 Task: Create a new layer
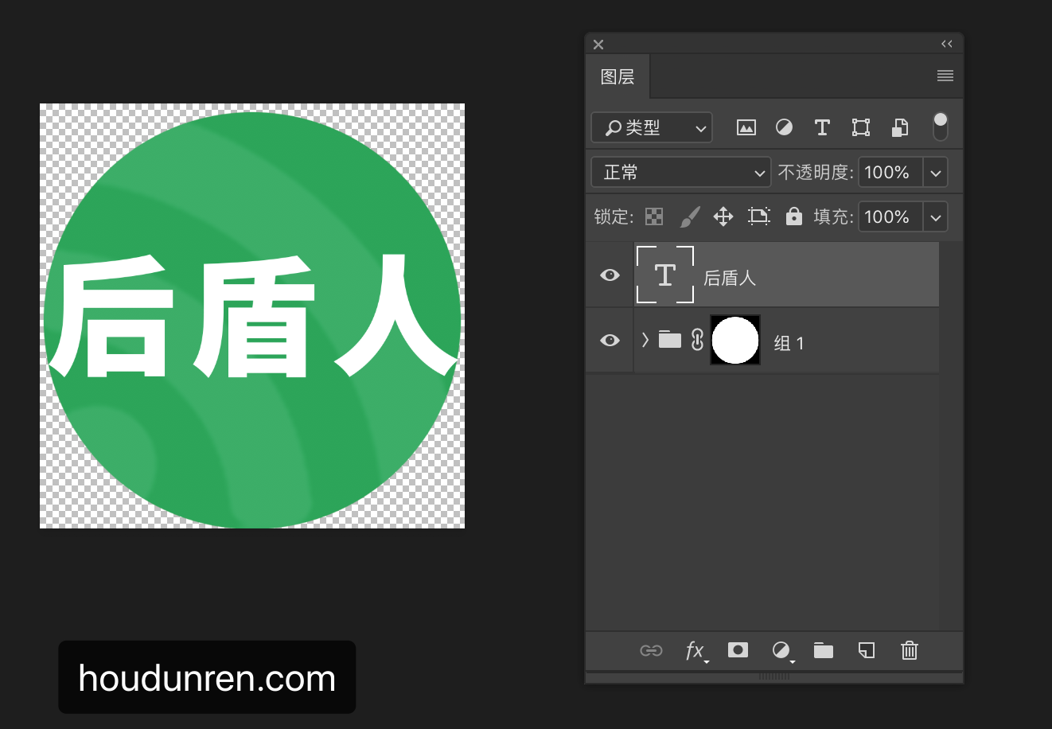pos(867,651)
